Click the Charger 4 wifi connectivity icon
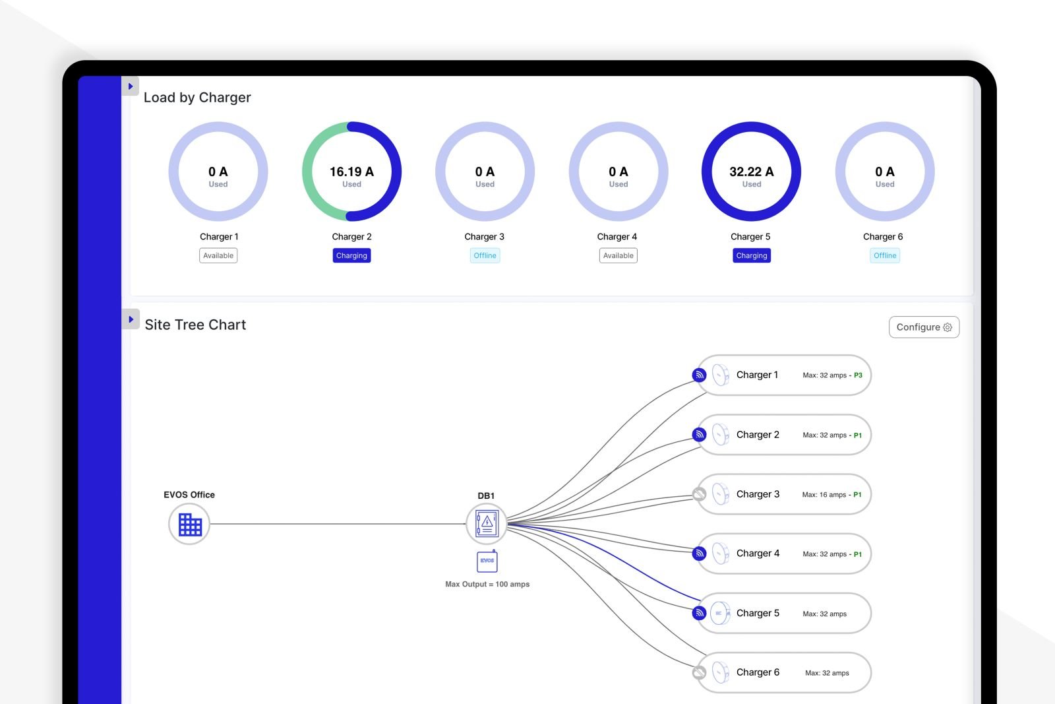Screen dimensions: 1055x704 [x=700, y=554]
